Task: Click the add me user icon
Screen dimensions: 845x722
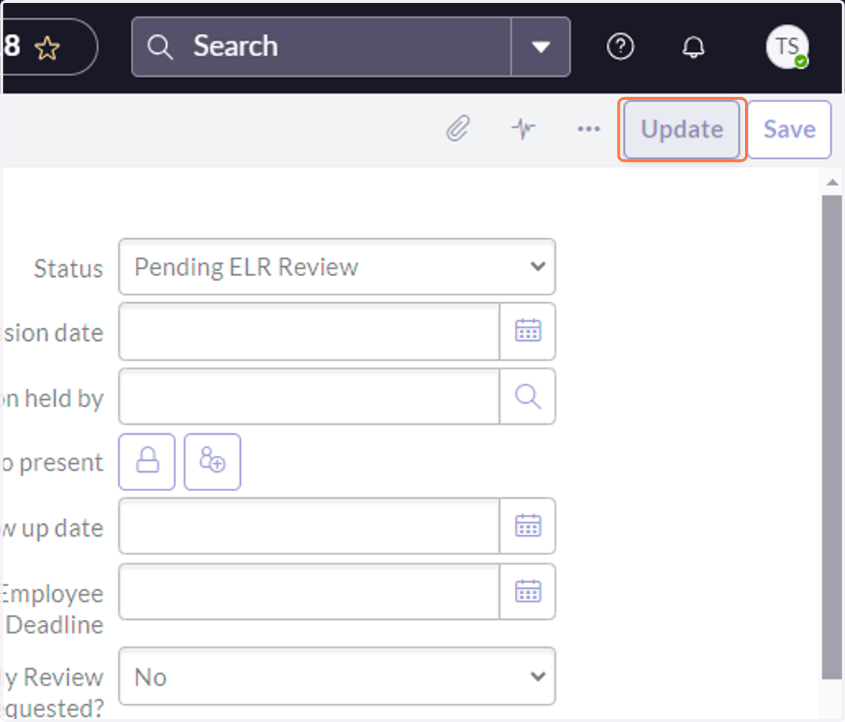Action: tap(212, 462)
